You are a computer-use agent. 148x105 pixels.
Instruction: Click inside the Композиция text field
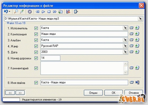click(x=84, y=34)
